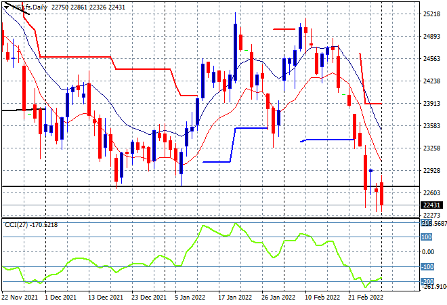Click the current price label 22431

pyautogui.click(x=431, y=205)
